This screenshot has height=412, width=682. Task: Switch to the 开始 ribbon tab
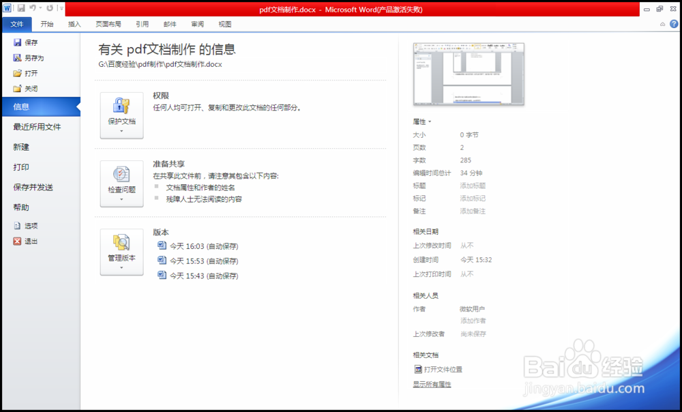point(47,25)
